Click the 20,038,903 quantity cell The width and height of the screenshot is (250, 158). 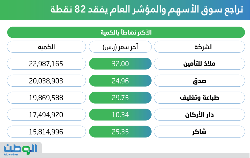tap(46, 81)
